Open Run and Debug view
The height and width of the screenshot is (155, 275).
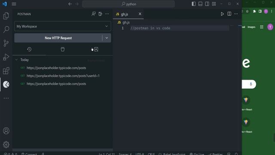[6, 57]
